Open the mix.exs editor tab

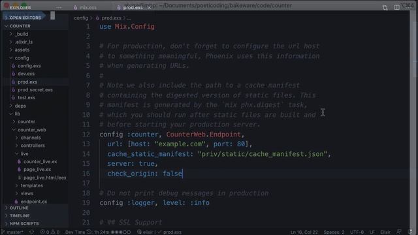(86, 7)
